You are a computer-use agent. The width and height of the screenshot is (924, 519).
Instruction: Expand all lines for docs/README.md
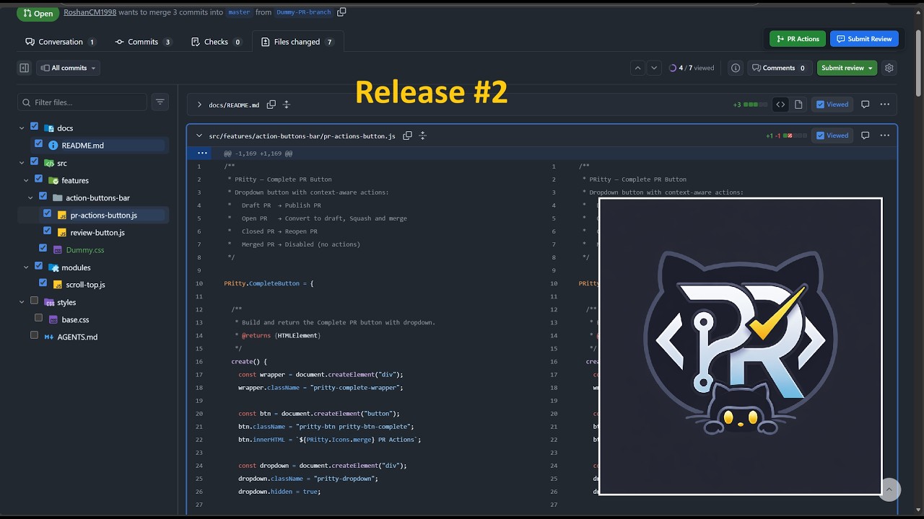tap(287, 105)
